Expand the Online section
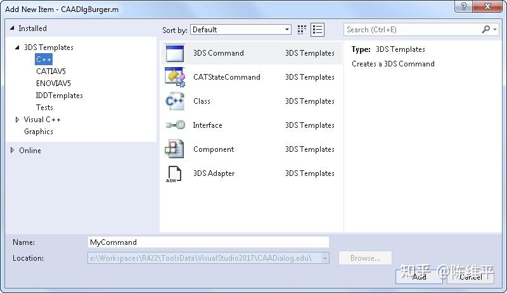Screen dimensions: 507x293 tap(12, 150)
